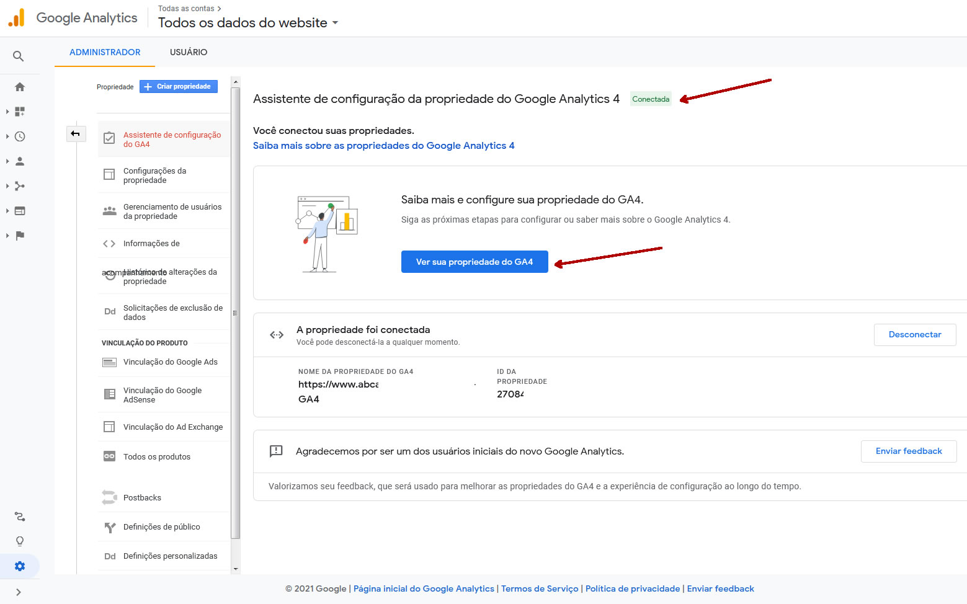Screen dimensions: 967x604
Task: Open 'Informações de' tracking item
Action: click(x=164, y=244)
